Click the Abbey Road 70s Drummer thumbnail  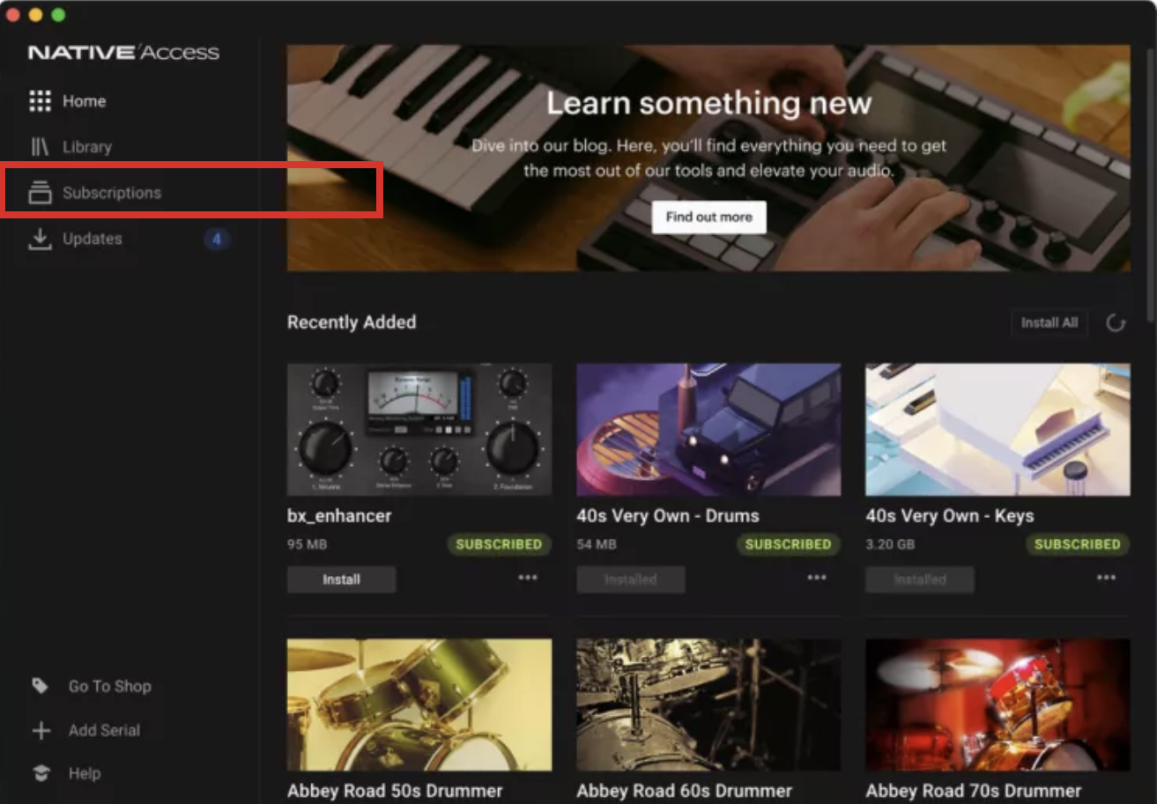click(x=998, y=704)
